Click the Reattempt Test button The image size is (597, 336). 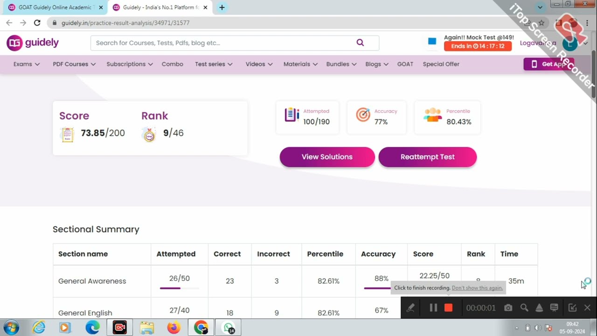[428, 157]
